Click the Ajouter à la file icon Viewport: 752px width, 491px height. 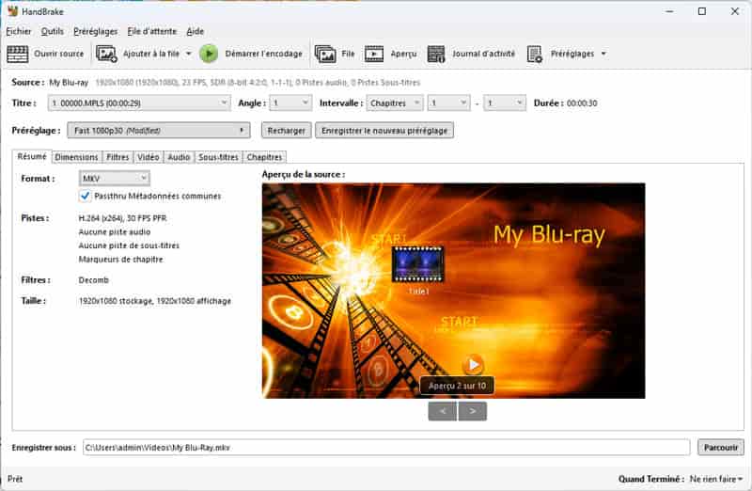pos(106,54)
